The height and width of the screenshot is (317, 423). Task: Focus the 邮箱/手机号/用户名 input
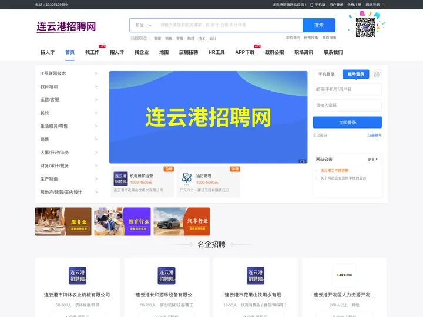coord(347,89)
